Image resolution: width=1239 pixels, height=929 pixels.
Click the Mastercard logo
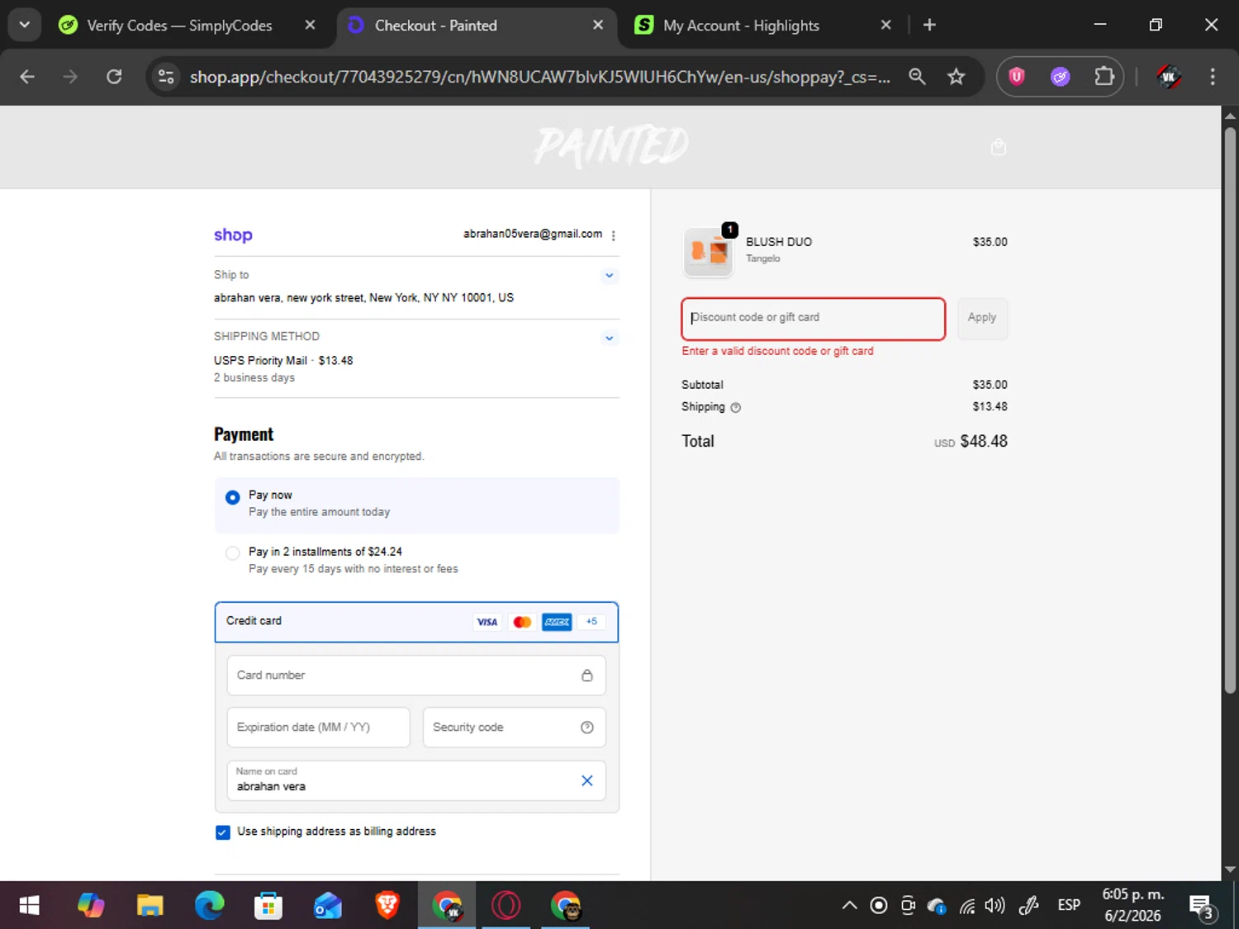(522, 622)
